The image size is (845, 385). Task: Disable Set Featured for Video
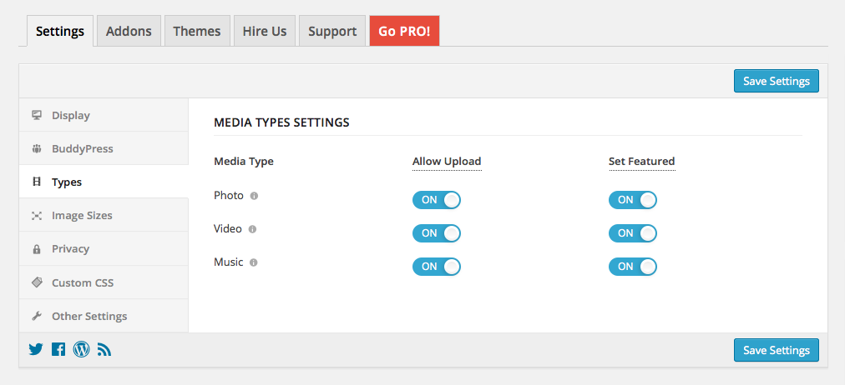(x=632, y=233)
